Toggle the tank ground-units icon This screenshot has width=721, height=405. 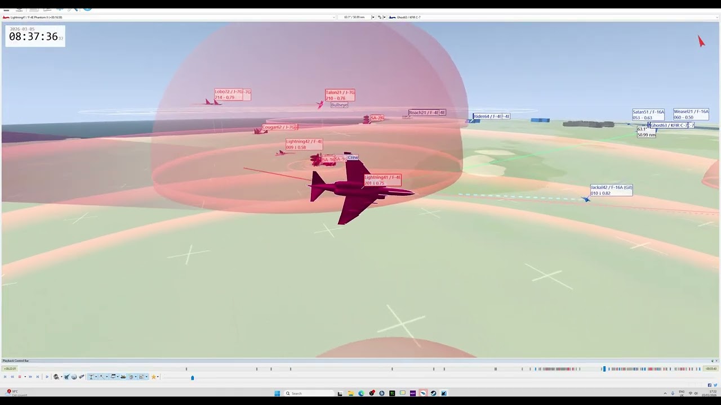coord(123,377)
